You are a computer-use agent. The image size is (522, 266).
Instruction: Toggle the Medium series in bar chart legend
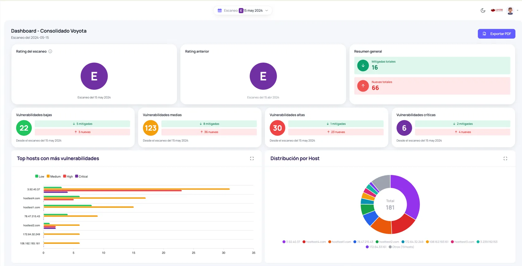click(x=53, y=176)
